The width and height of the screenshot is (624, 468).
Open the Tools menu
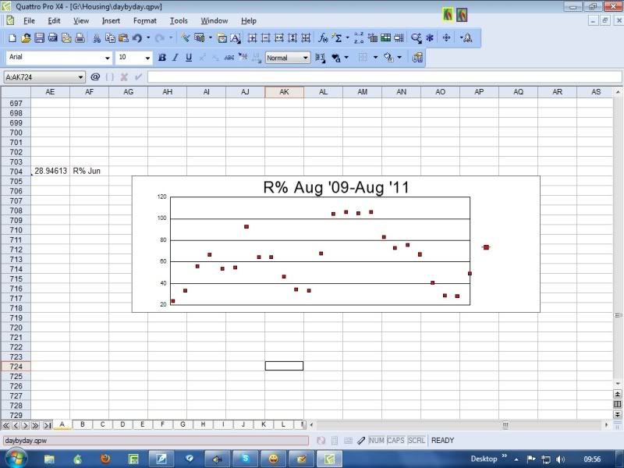point(179,21)
